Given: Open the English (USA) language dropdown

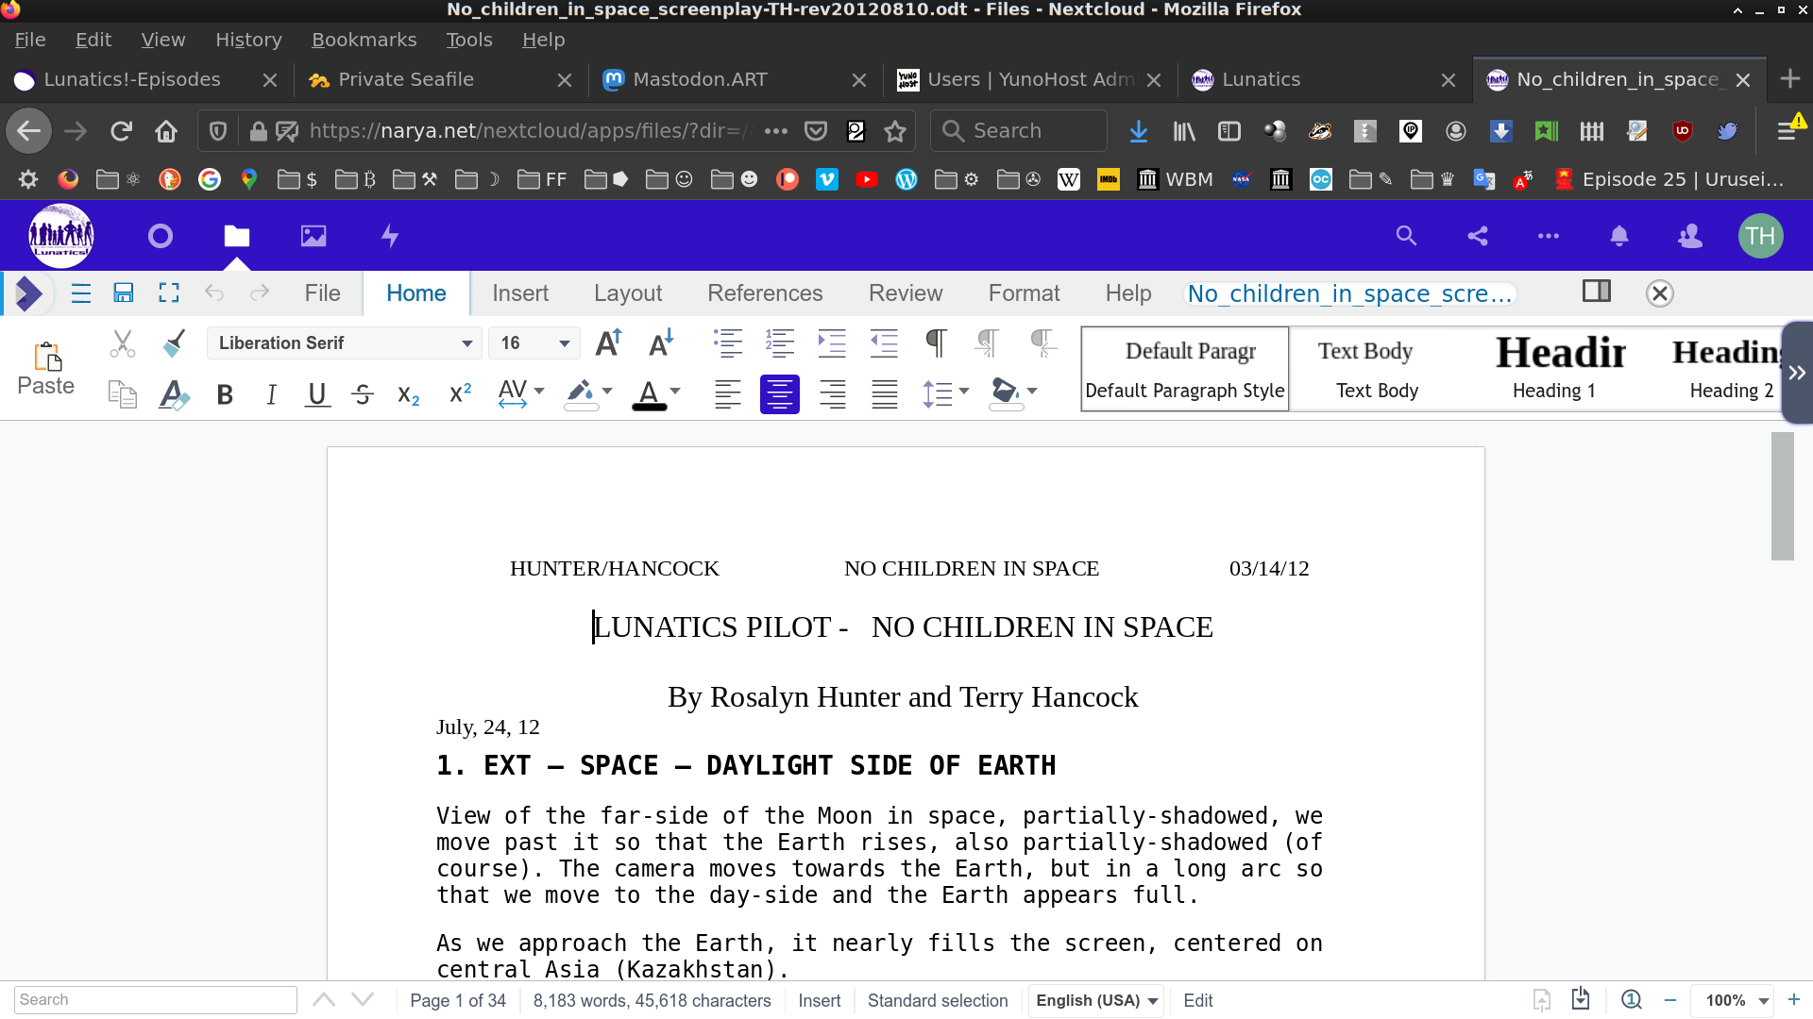Looking at the screenshot, I should pos(1096,1000).
